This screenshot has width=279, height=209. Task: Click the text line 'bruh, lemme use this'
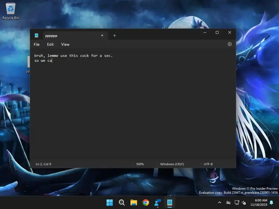pyautogui.click(x=56, y=56)
